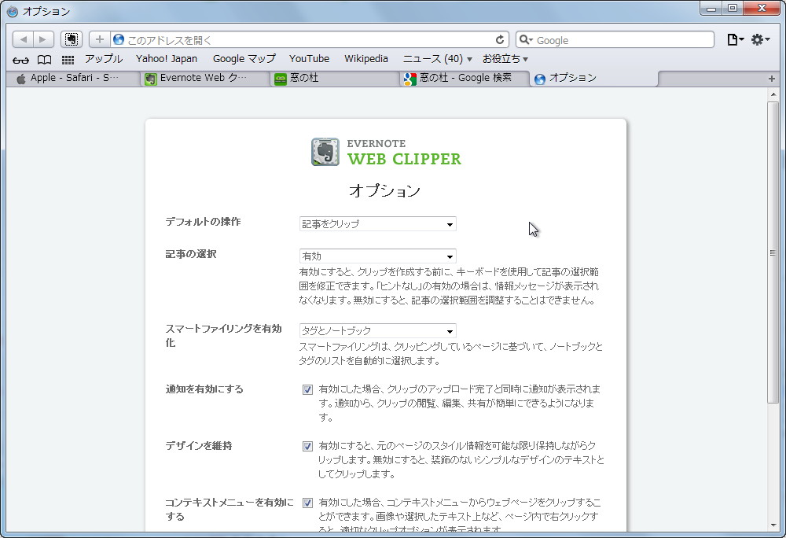Open the Safari settings gear menu
Screen dimensions: 786x538
(x=760, y=39)
